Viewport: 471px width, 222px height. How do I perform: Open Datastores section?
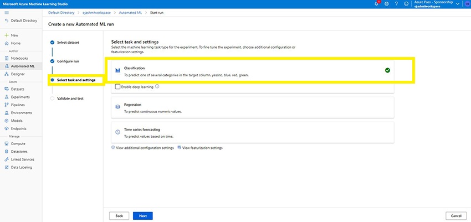[x=16, y=152]
